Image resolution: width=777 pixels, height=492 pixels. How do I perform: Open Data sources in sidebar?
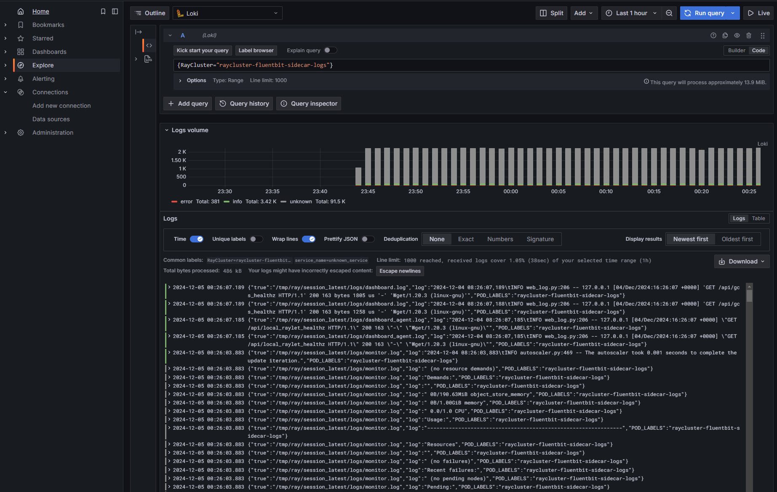[x=51, y=119]
